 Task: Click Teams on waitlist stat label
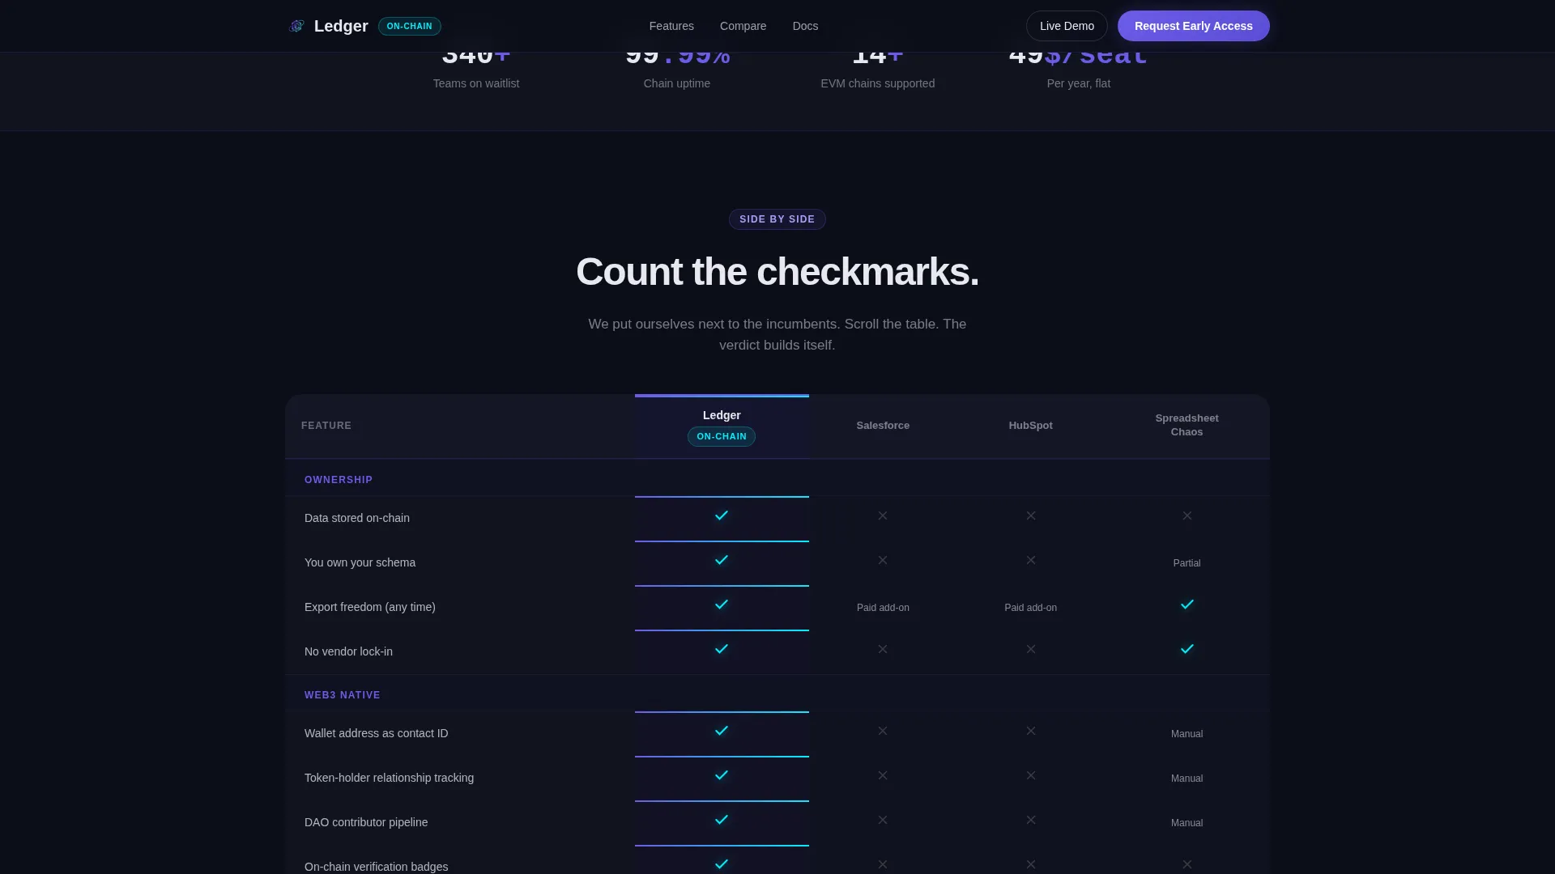476,83
